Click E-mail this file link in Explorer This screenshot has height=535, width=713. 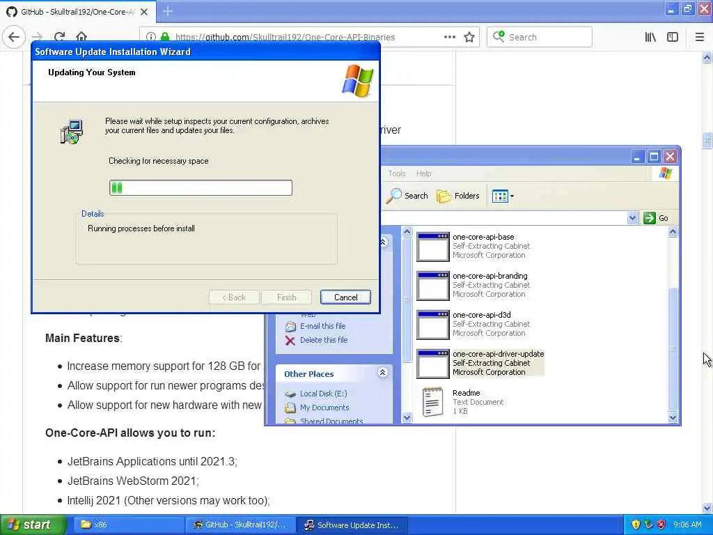pyautogui.click(x=323, y=326)
